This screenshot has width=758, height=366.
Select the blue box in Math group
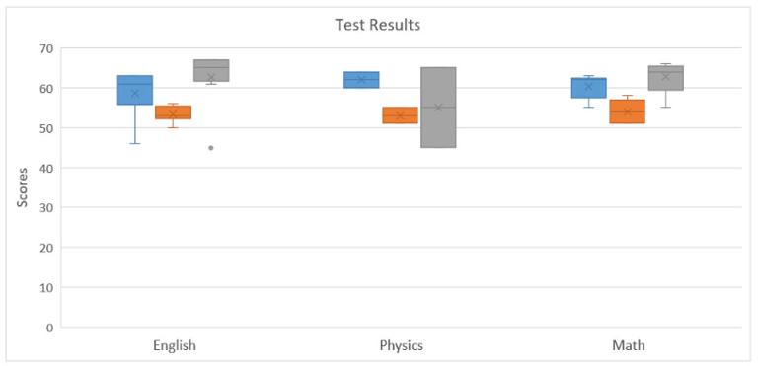click(x=589, y=88)
